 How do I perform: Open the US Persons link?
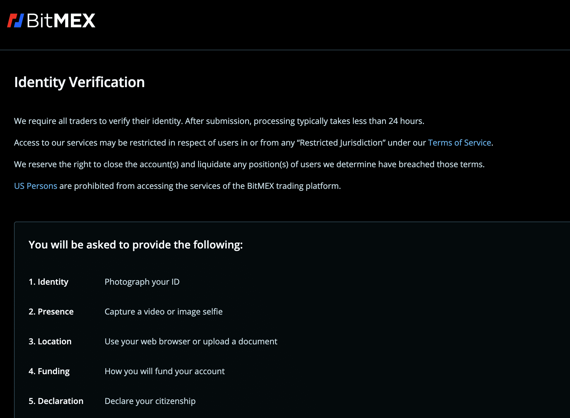coord(36,186)
